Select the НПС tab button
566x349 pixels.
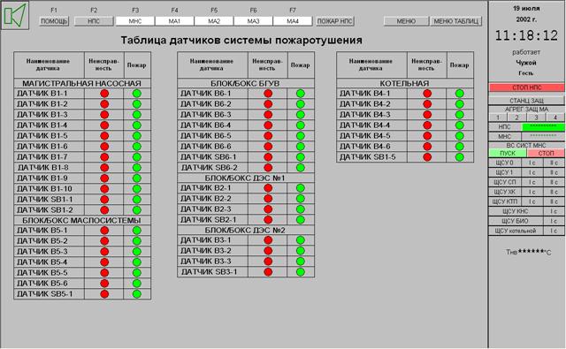(94, 21)
